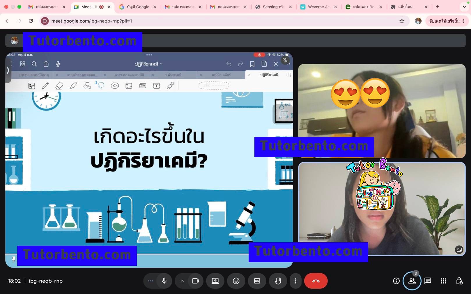Viewport: 471px width, 294px height.
Task: Leave the call with red button
Action: [x=316, y=281]
